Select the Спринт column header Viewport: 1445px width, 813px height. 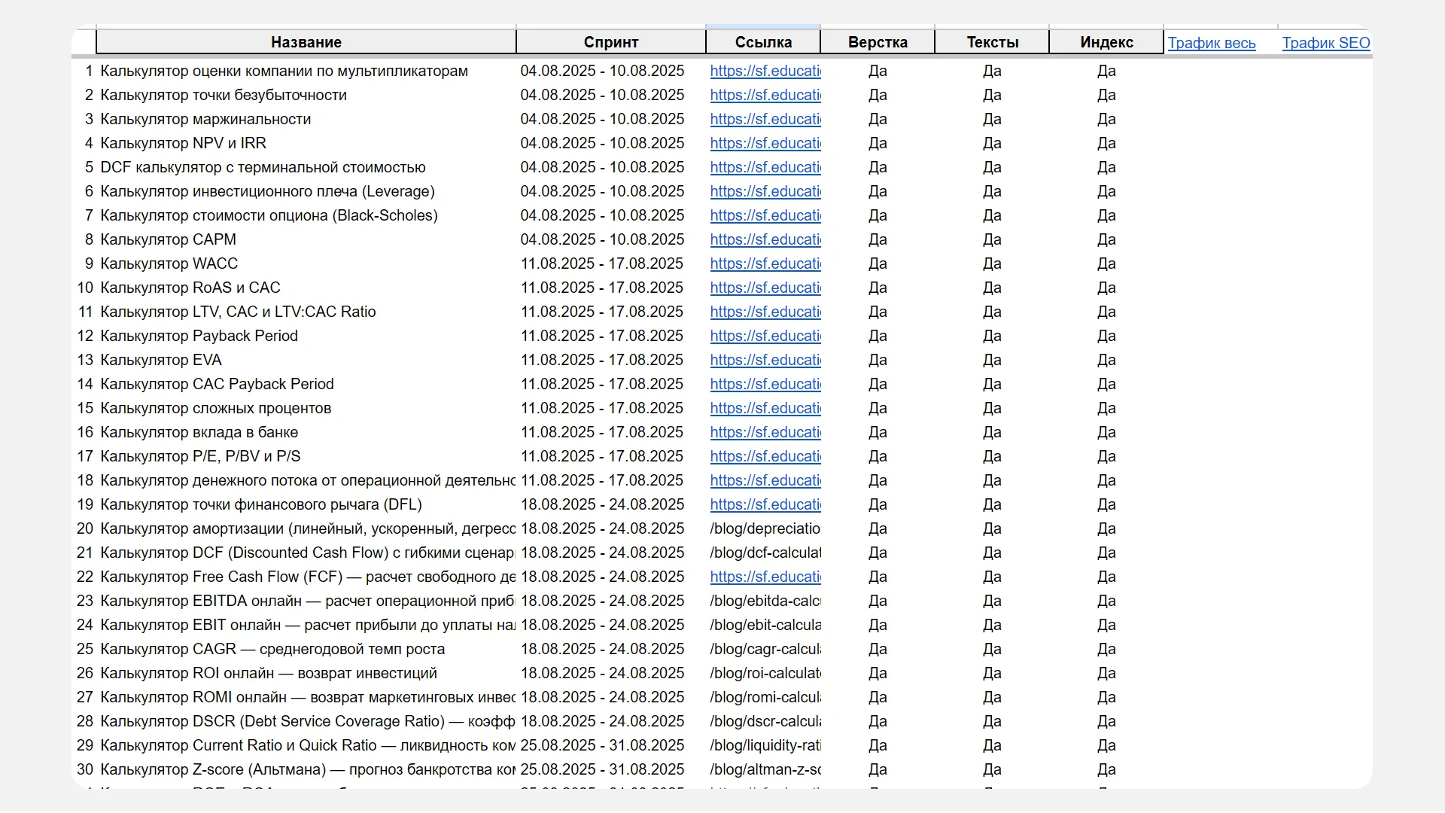611,42
